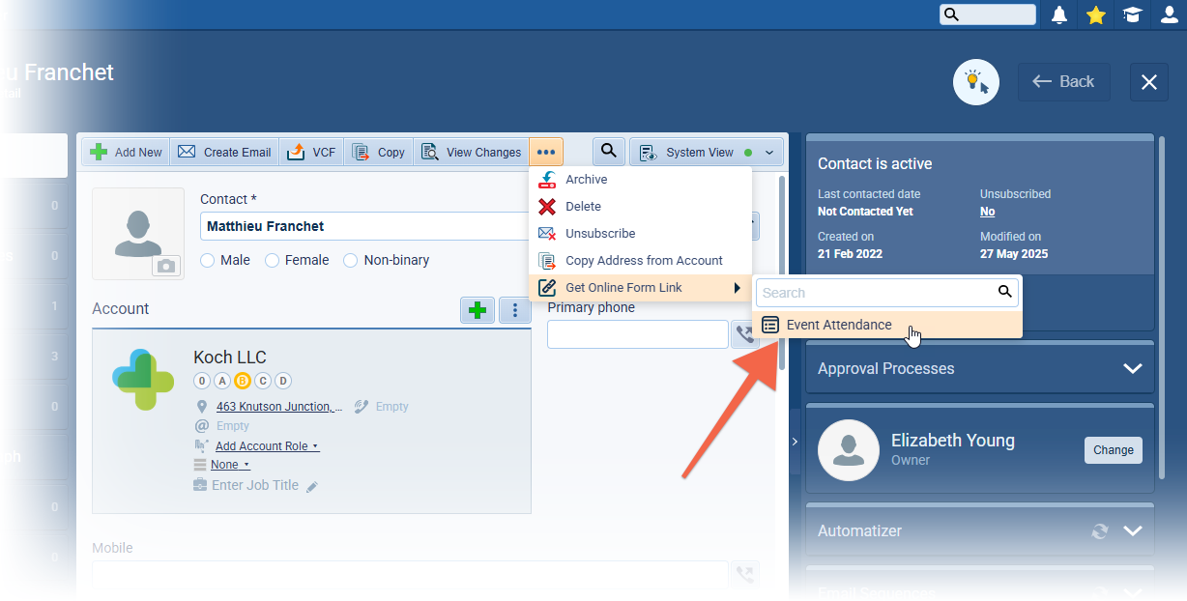Click the notifications bell icon
The image size is (1187, 601).
click(1059, 14)
